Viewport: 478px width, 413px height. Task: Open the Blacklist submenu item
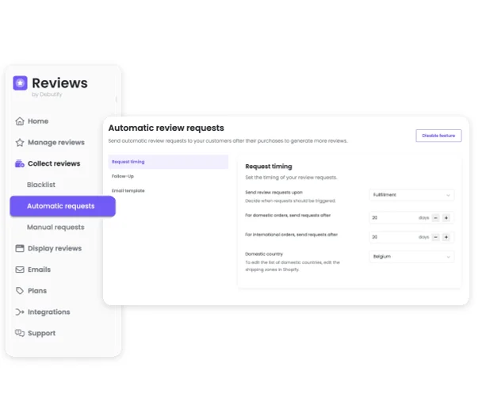(41, 185)
